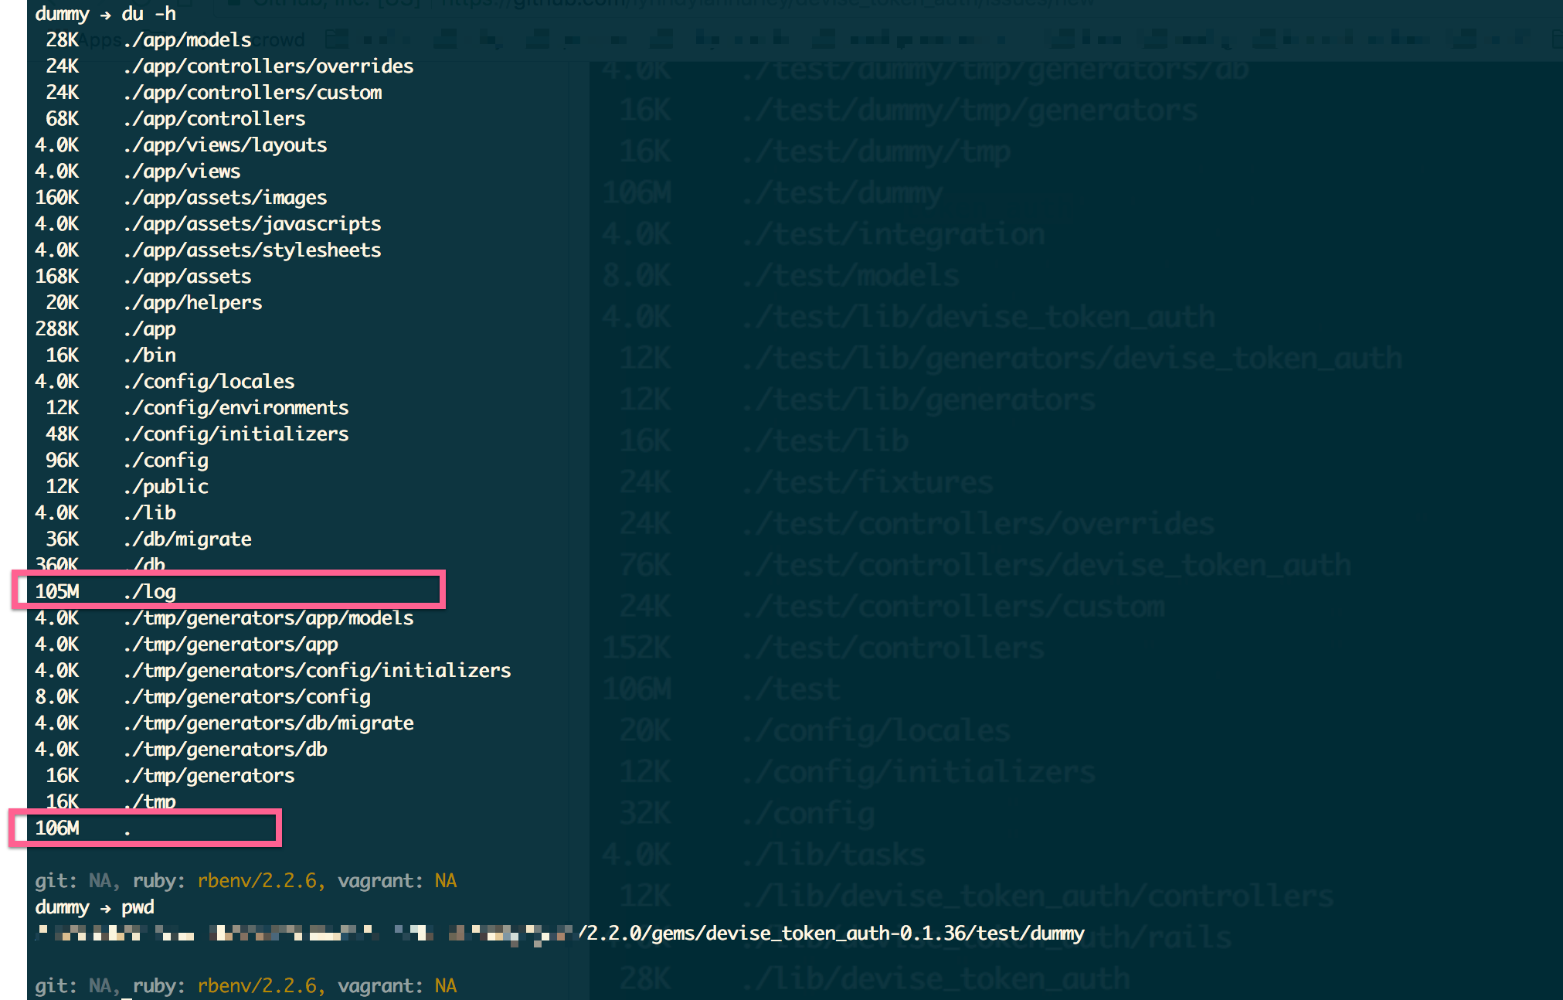Select './app/assets/javascripts' path

(252, 224)
